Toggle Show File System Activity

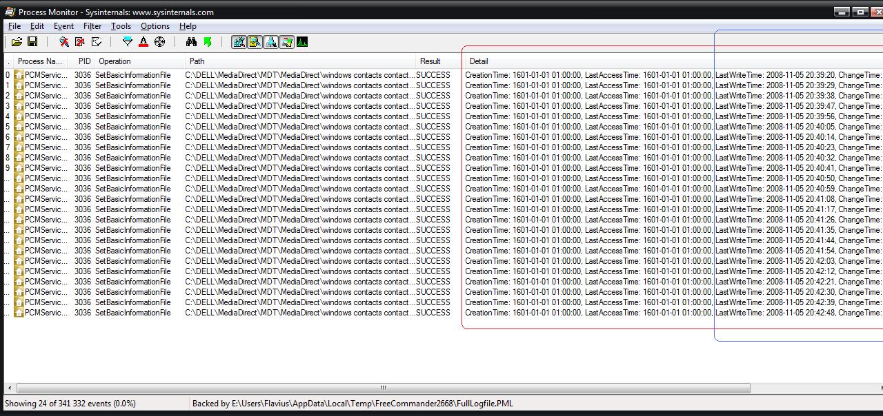pyautogui.click(x=255, y=42)
